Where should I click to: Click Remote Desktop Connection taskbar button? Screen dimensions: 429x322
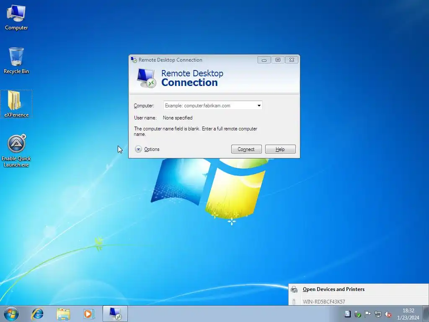(115, 314)
